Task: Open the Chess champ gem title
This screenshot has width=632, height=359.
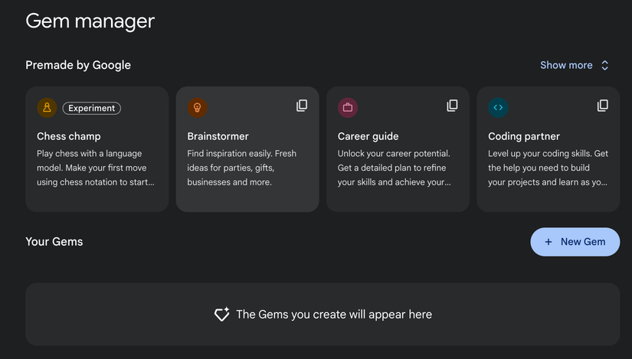Action: tap(69, 136)
